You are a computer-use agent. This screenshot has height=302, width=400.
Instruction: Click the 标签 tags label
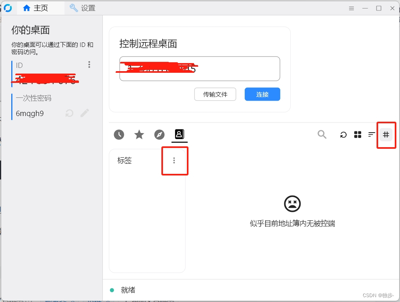click(x=124, y=160)
